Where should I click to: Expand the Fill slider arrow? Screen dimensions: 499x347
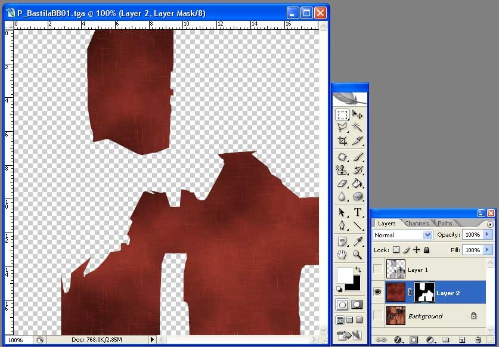(488, 250)
